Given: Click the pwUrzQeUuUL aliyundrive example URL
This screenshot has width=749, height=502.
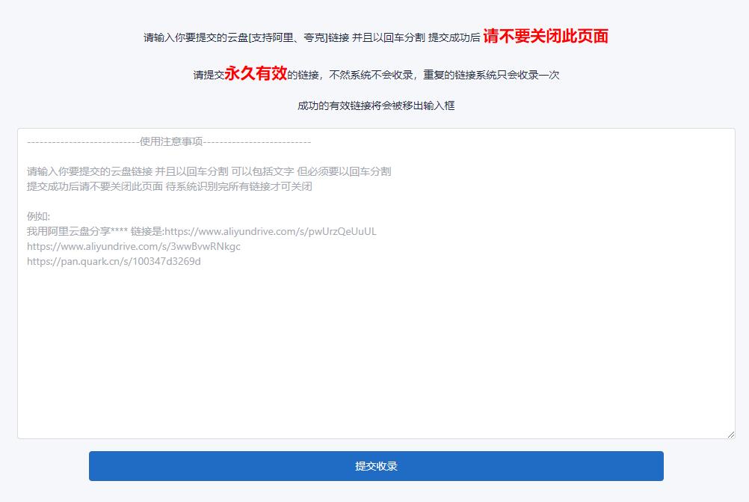Looking at the screenshot, I should [270, 231].
